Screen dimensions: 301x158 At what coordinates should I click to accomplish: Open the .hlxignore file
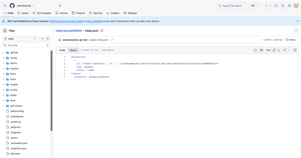tap(15, 132)
